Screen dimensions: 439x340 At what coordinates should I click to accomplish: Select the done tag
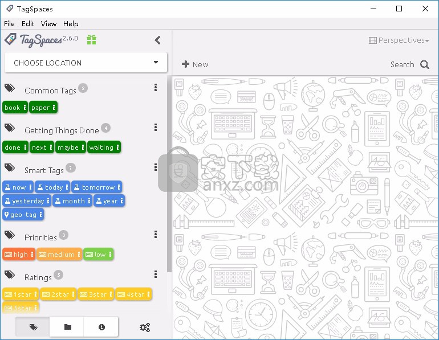[x=15, y=148]
